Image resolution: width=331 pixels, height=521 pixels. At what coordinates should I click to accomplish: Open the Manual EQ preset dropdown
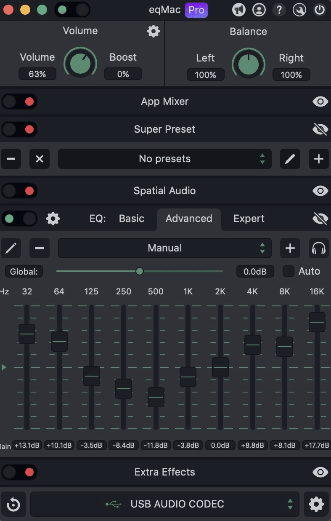[164, 248]
